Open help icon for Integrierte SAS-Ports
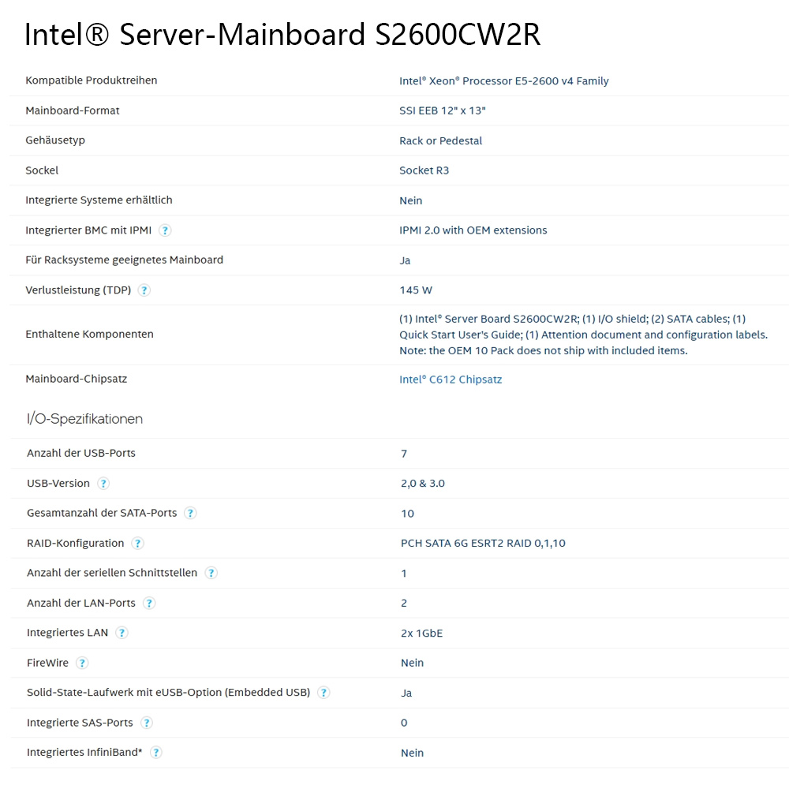 (147, 723)
